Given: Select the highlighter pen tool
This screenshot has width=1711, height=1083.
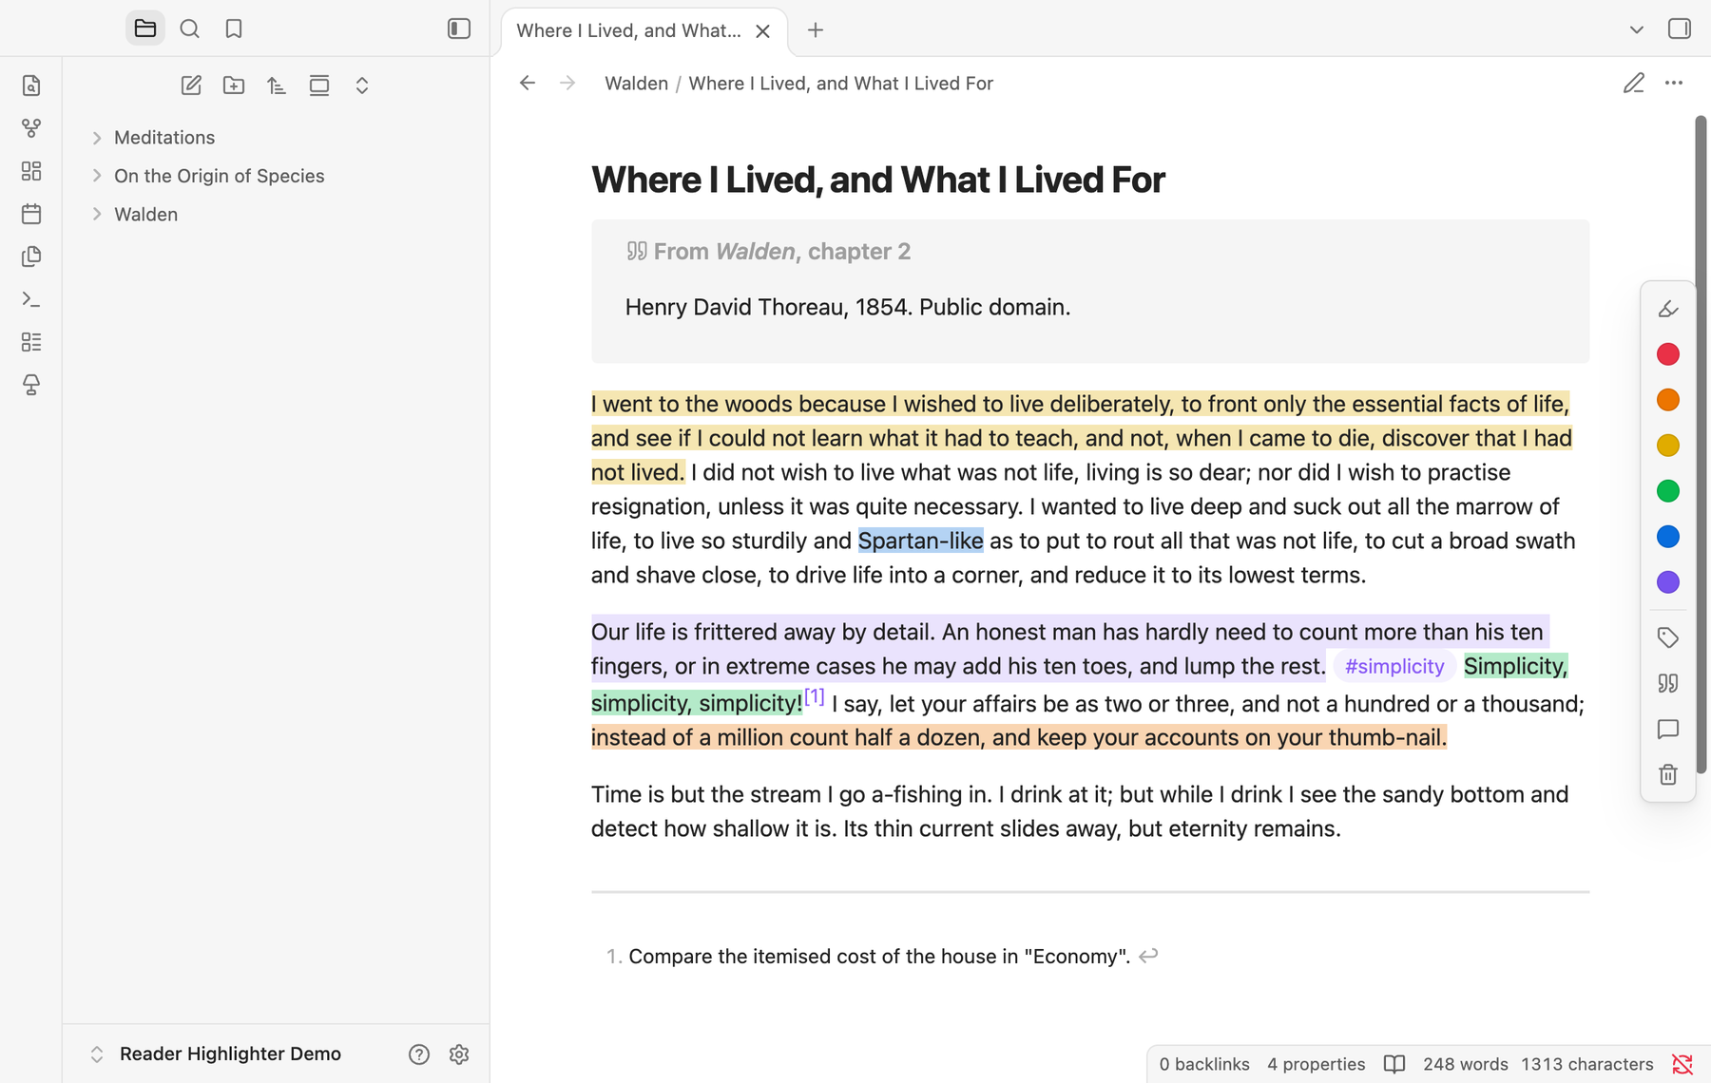Looking at the screenshot, I should coord(1668,309).
